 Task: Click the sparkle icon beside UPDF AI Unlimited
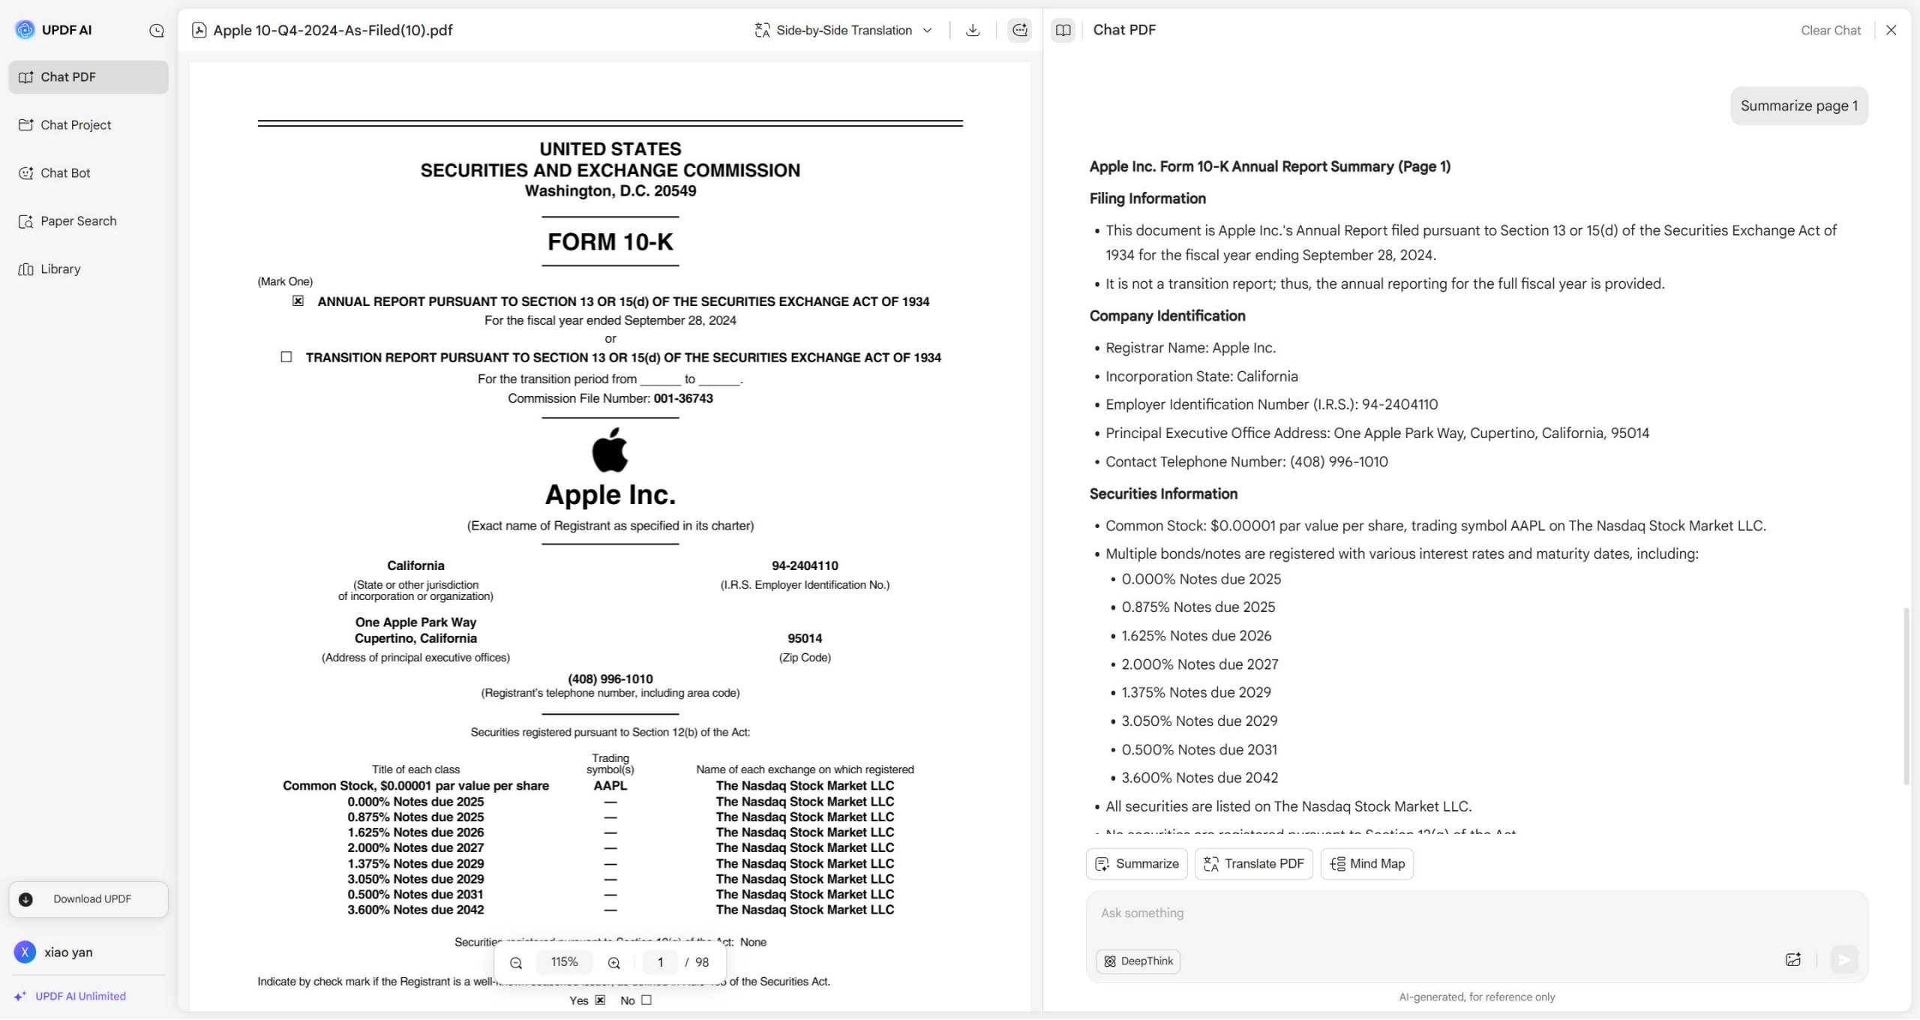[20, 997]
